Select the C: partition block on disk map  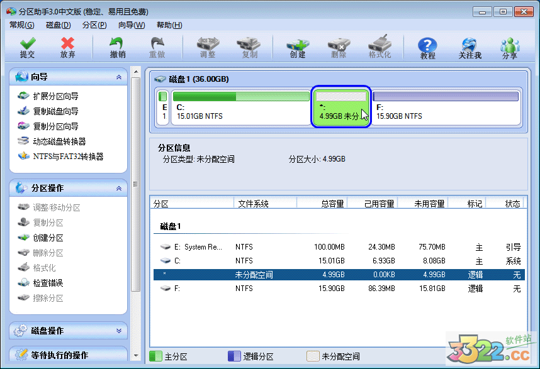tap(239, 107)
